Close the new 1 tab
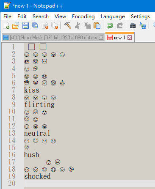The width and height of the screenshot is (155, 189). point(130,38)
